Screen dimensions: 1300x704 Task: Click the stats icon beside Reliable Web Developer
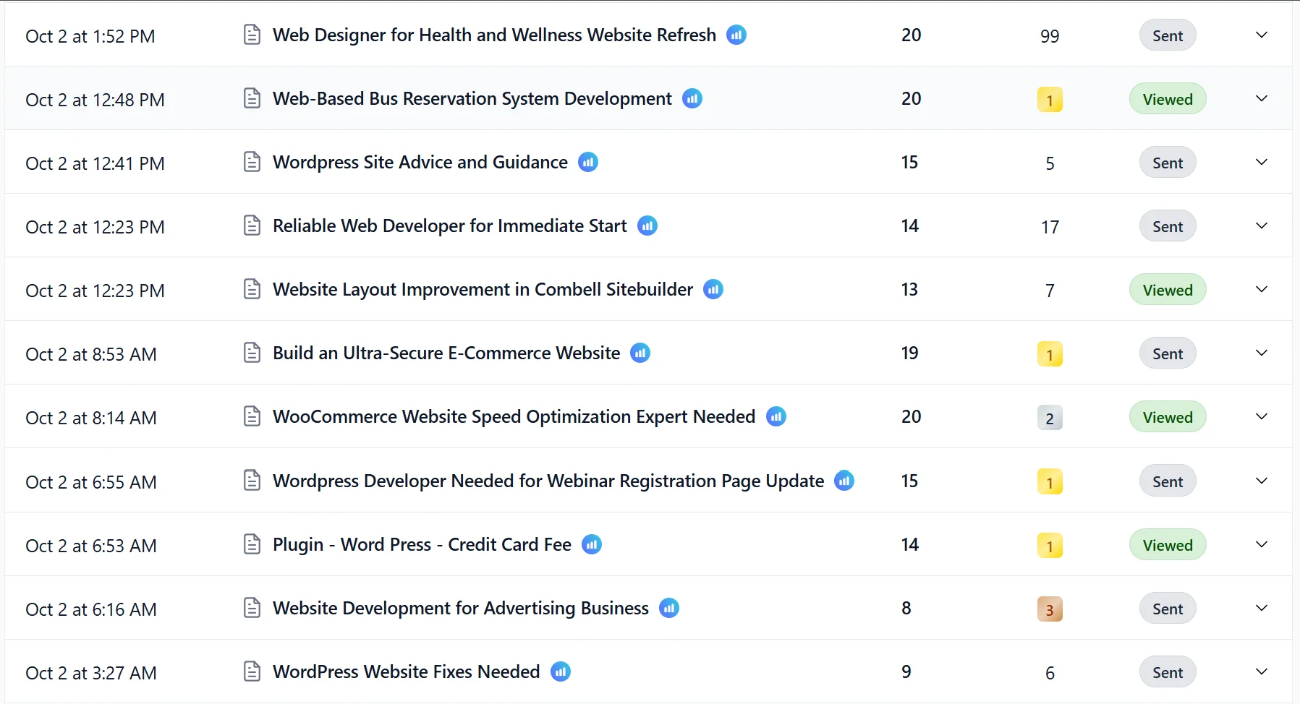point(647,226)
